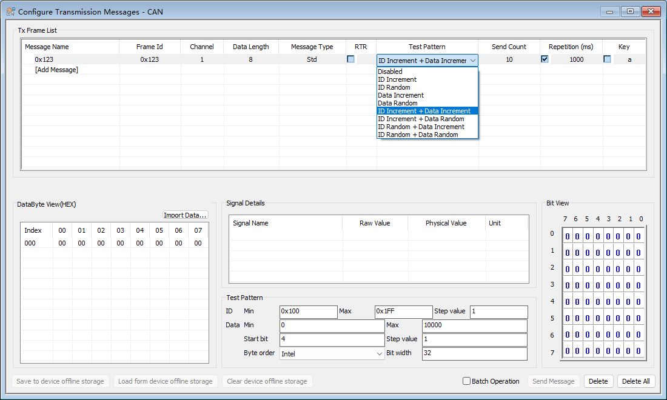Click the Message Type cell Std
This screenshot has height=400, width=667.
312,59
